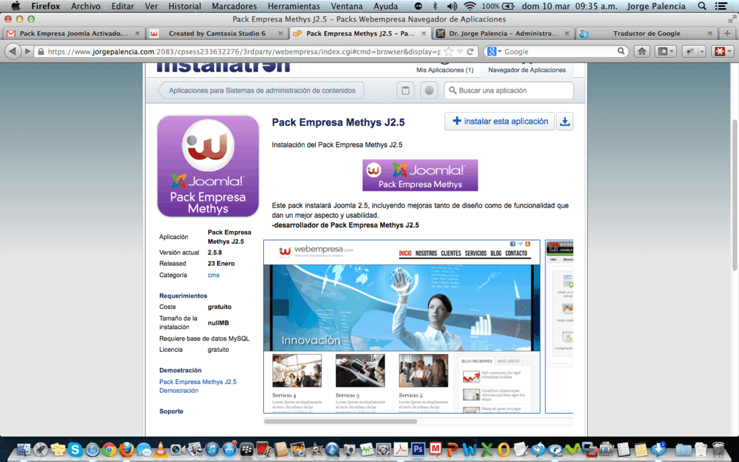739x462 pixels.
Task: Open Spotlight search in the menu bar
Action: coord(702,6)
